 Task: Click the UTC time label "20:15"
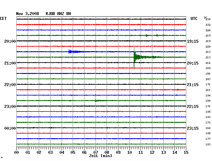point(193,63)
